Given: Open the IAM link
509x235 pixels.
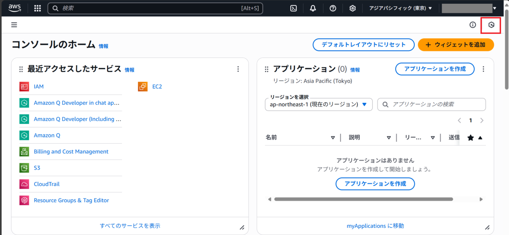Looking at the screenshot, I should pos(39,87).
